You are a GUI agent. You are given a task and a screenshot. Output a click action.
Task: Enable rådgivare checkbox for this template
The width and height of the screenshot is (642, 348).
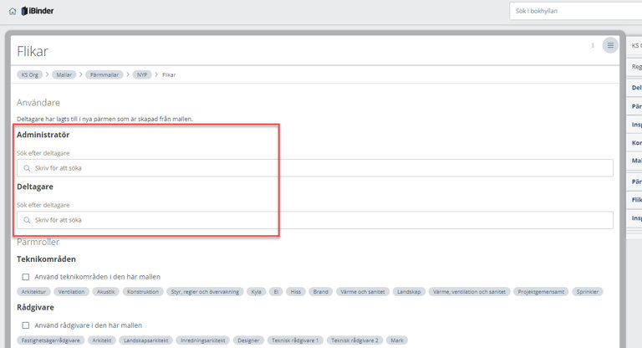coord(26,325)
